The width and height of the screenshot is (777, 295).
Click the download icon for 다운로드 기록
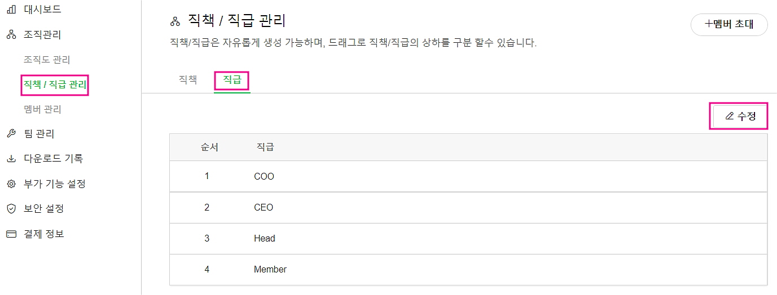(x=11, y=159)
